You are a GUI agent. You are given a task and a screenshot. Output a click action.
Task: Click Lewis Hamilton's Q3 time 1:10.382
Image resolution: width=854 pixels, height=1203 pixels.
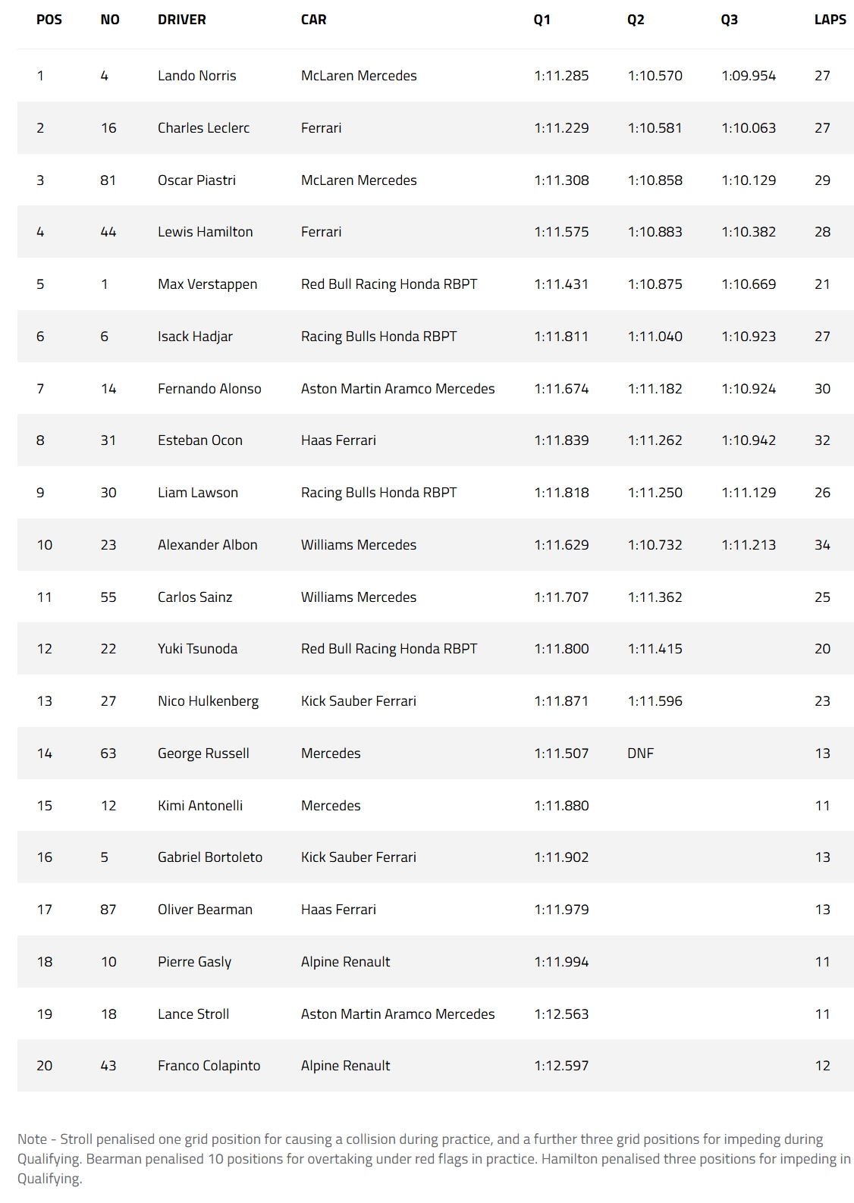[748, 232]
